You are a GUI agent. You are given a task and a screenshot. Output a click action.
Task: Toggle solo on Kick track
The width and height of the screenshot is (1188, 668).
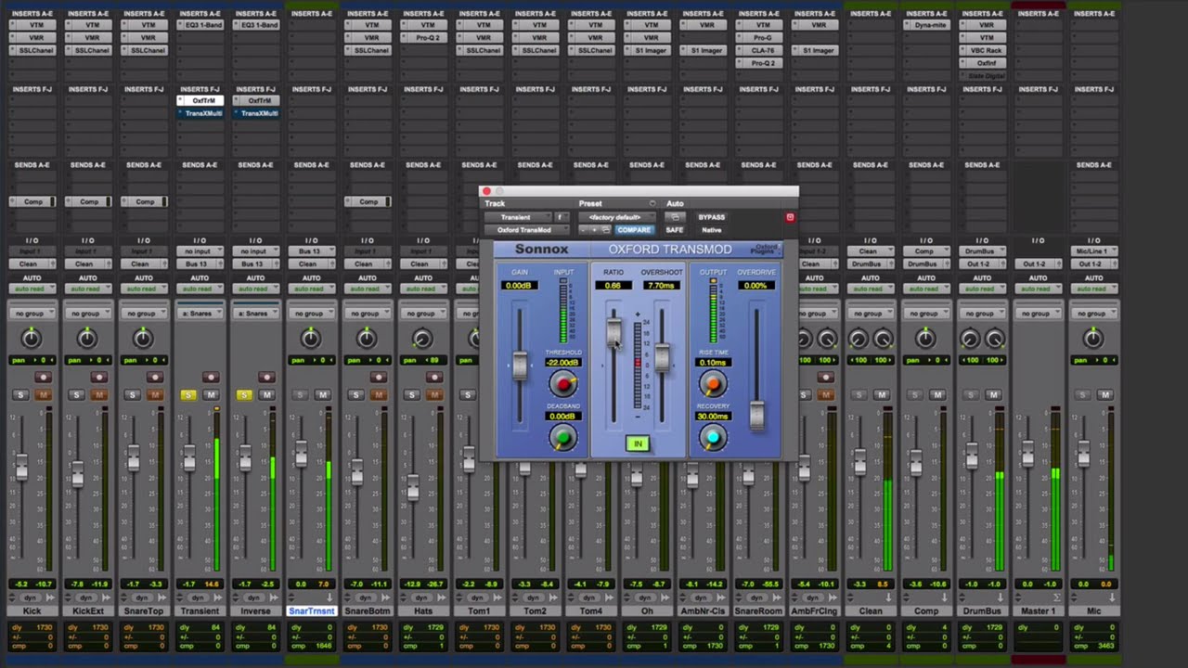click(21, 395)
